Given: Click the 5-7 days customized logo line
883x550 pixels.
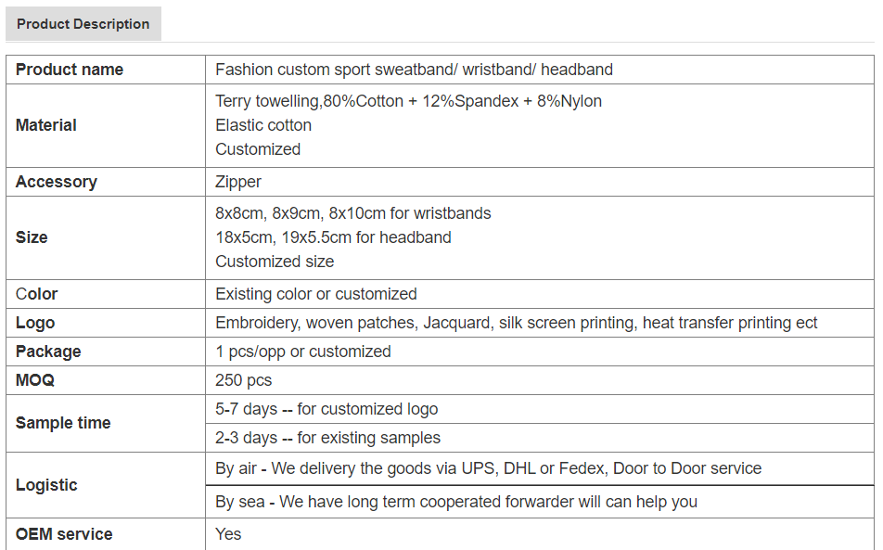Looking at the screenshot, I should click(326, 409).
